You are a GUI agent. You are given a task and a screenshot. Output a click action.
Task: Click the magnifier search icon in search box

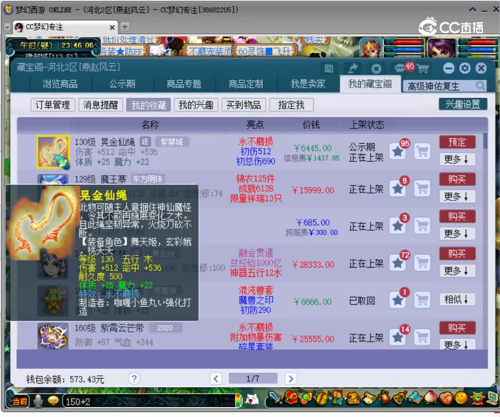click(480, 85)
